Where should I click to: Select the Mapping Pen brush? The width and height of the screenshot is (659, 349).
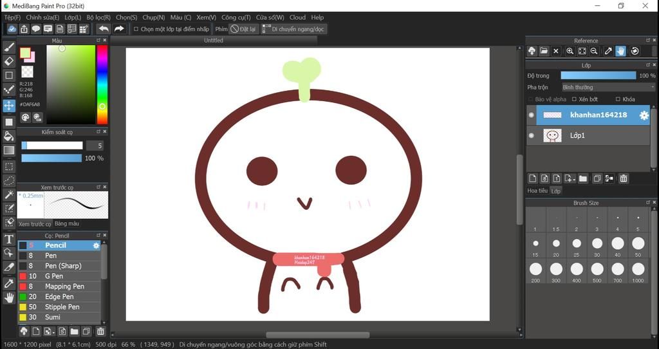click(x=59, y=287)
